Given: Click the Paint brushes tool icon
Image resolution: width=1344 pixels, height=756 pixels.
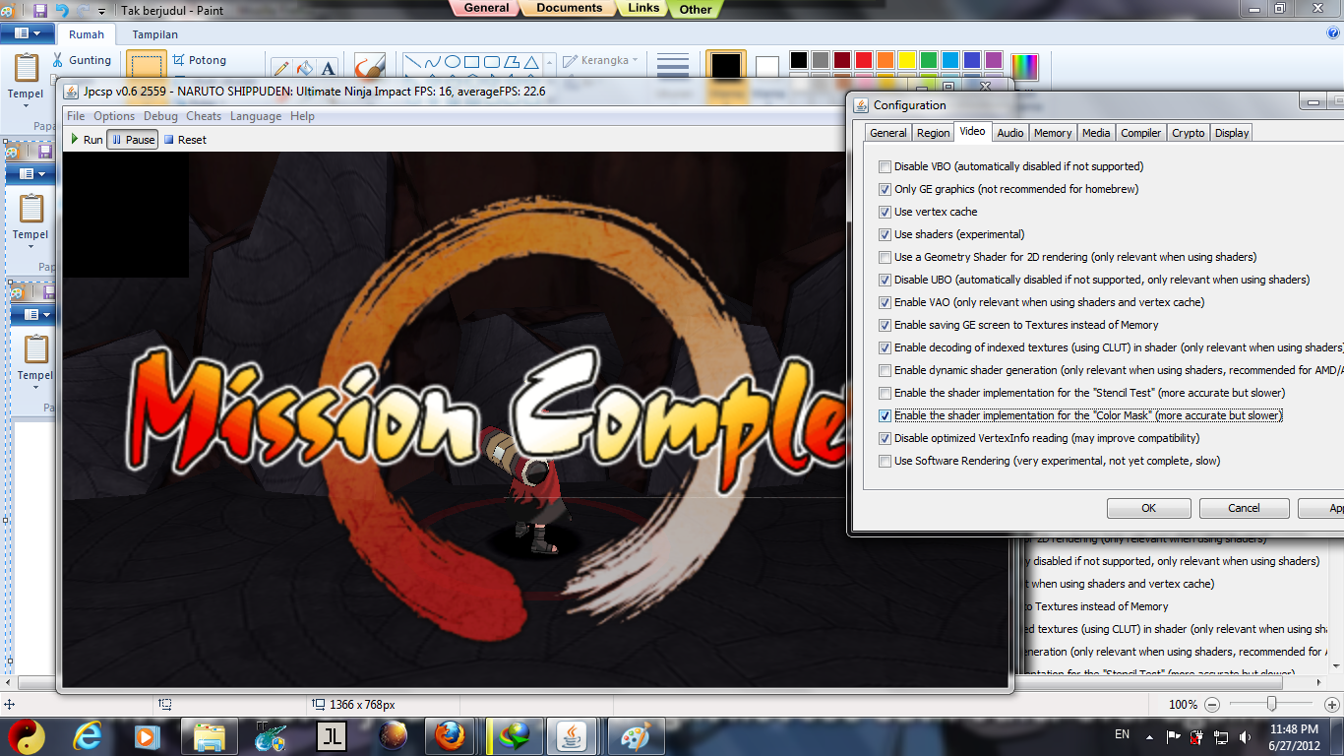Looking at the screenshot, I should click(x=369, y=66).
